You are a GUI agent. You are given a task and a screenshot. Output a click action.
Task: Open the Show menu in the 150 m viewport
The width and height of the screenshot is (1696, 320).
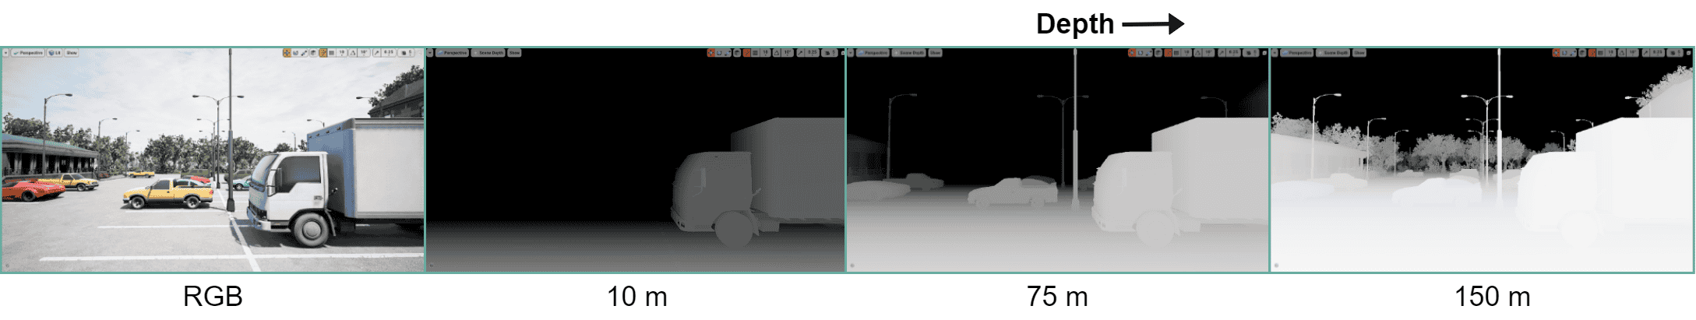point(1359,53)
